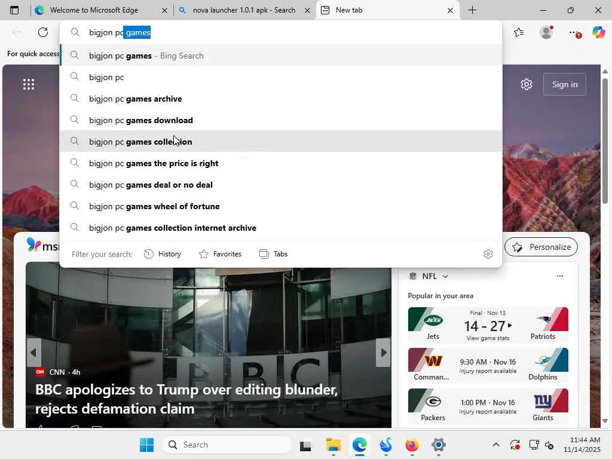Select 'bigjon pc games download' suggestion
Image resolution: width=612 pixels, height=459 pixels.
point(281,120)
